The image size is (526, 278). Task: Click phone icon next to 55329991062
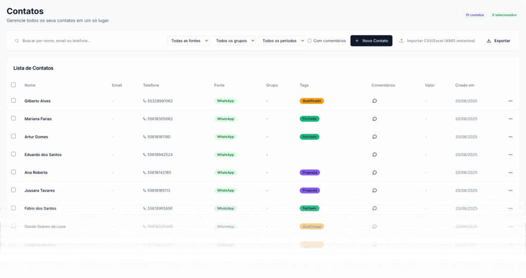pos(145,101)
